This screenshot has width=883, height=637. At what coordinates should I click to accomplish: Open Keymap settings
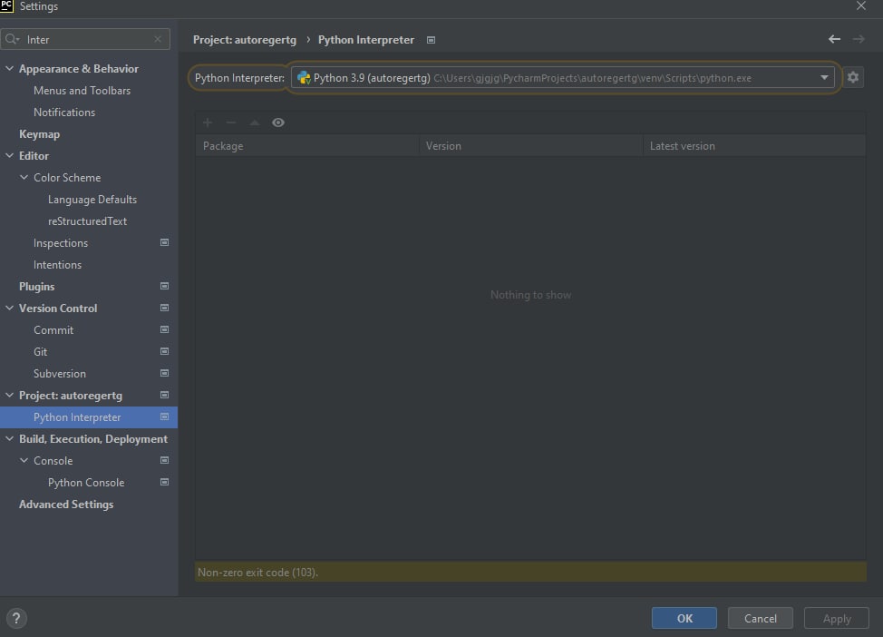point(39,134)
